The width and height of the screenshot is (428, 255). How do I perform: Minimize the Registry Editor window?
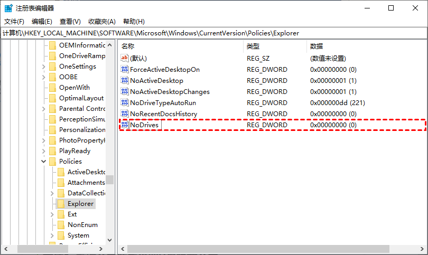click(x=367, y=8)
